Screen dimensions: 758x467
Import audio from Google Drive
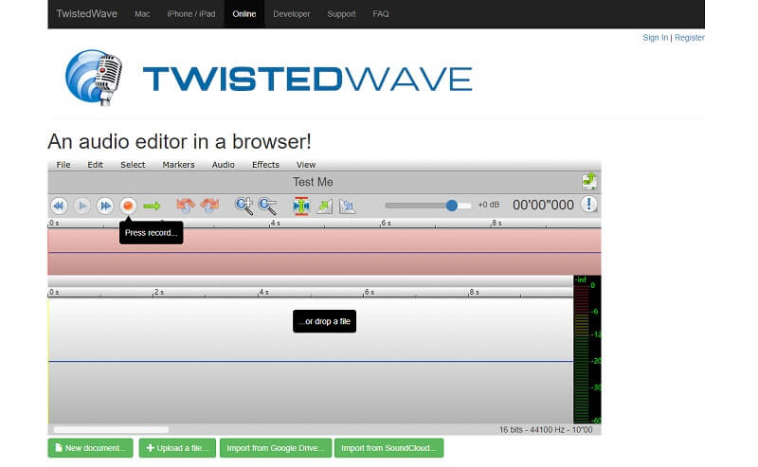tap(276, 448)
